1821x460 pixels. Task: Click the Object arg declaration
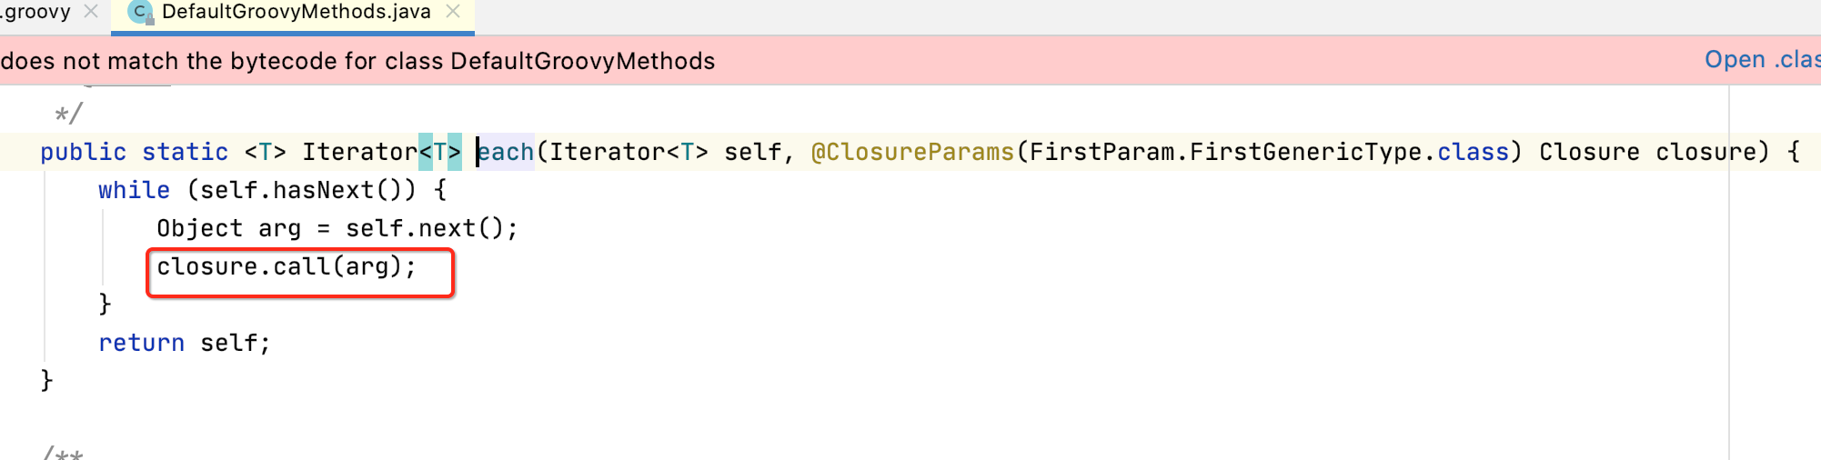pos(227,228)
